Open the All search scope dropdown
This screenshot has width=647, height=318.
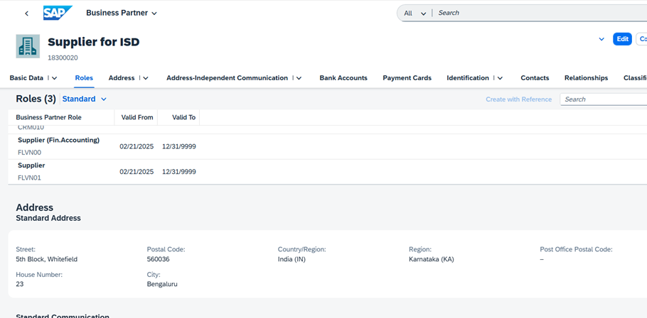coord(415,13)
